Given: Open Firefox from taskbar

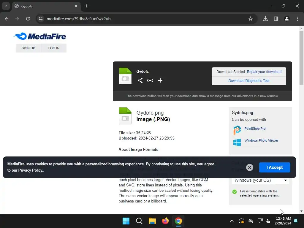Looking at the screenshot, I should tap(165, 221).
